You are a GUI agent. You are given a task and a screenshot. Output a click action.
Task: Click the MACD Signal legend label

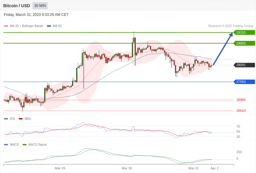pos(37,144)
